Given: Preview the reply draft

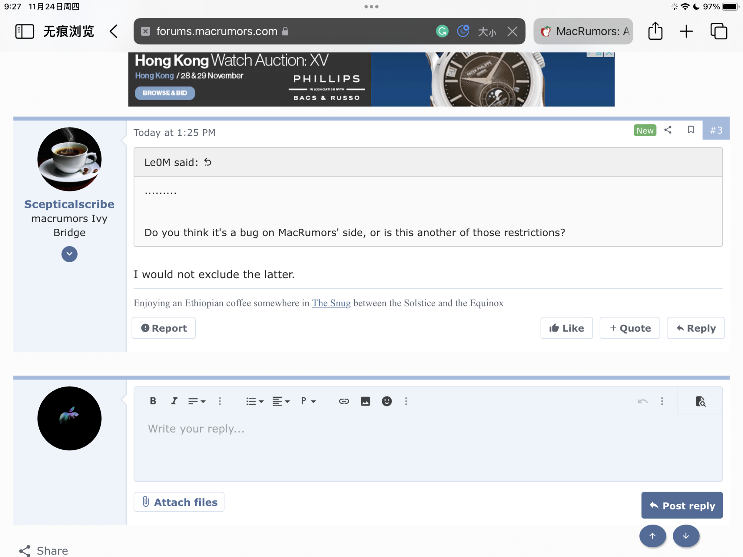Looking at the screenshot, I should pyautogui.click(x=700, y=401).
